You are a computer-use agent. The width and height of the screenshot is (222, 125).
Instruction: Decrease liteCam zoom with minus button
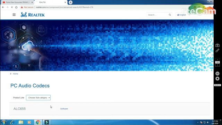pos(217,65)
